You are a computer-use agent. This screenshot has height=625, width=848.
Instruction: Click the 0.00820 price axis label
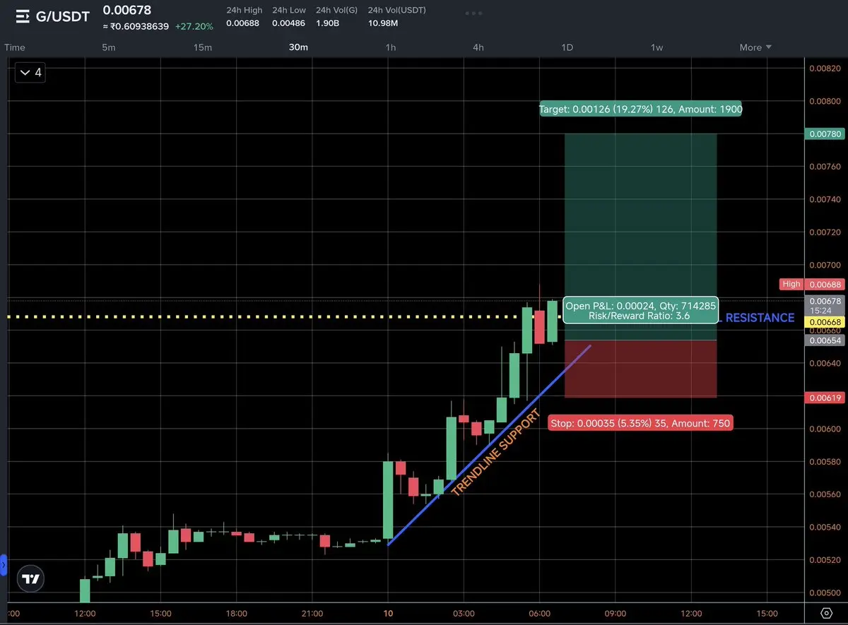point(825,69)
